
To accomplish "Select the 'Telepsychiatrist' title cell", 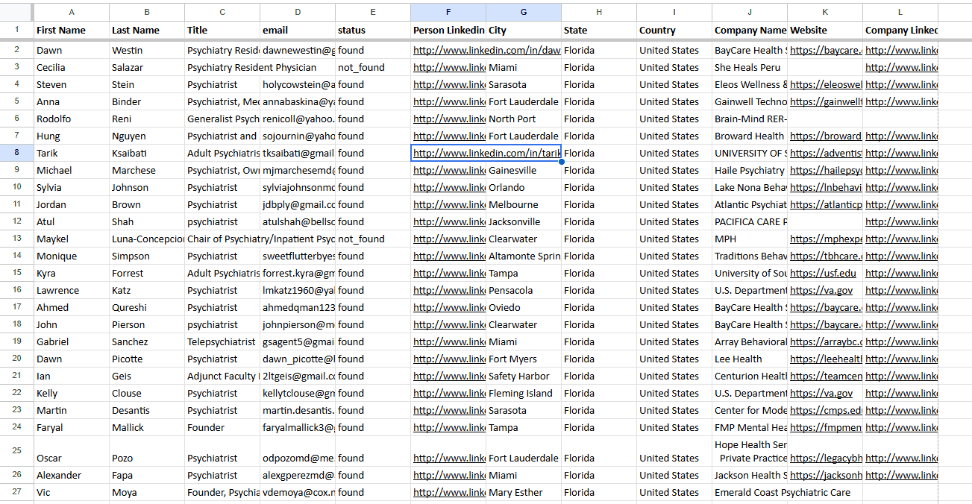I will pyautogui.click(x=222, y=342).
